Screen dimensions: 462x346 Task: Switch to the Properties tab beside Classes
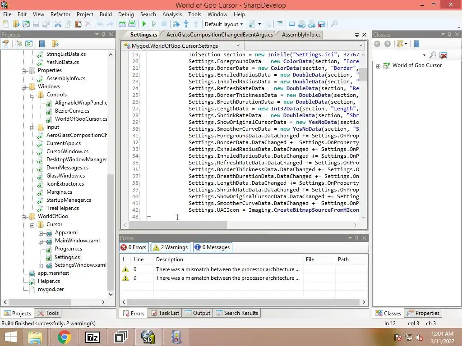point(423,313)
